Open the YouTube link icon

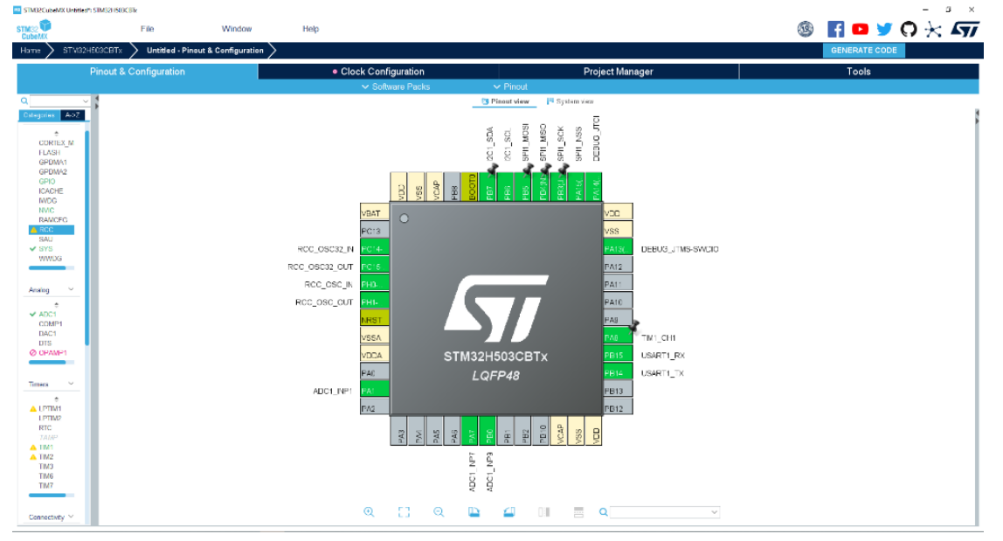[860, 29]
